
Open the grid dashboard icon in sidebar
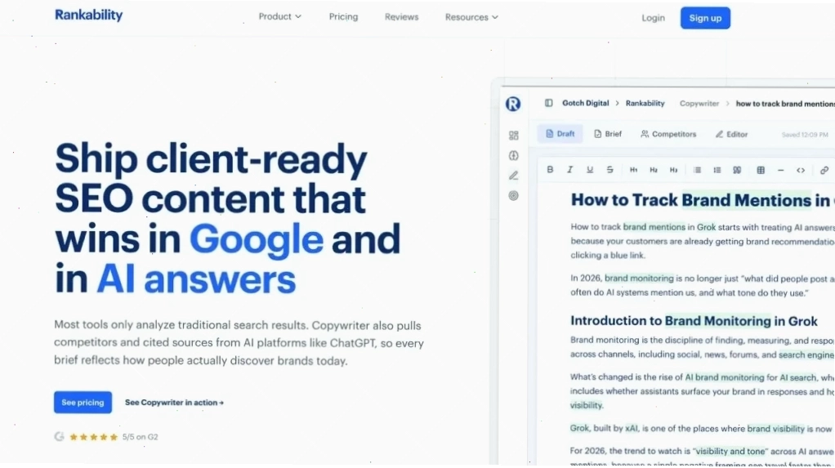click(x=513, y=136)
